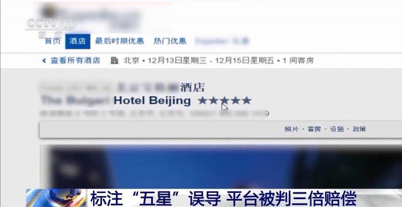
Task: Click the globe graphic in news banner
Action: (x=56, y=198)
